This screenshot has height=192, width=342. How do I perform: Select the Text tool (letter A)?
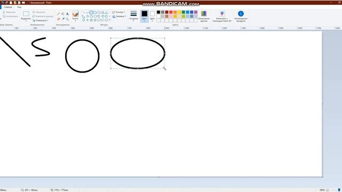(x=67, y=14)
